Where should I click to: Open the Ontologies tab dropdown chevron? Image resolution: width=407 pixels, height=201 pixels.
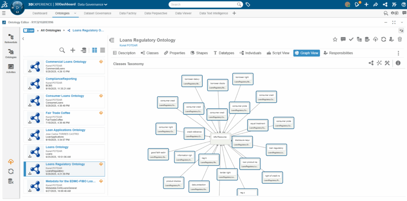coord(76,13)
